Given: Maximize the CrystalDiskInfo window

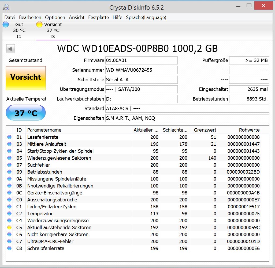Looking at the screenshot, I should pyautogui.click(x=249, y=6).
